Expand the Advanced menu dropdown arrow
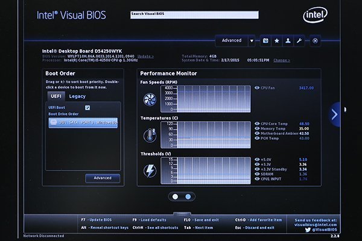Image resolution: width=362 pixels, height=241 pixels. (x=252, y=40)
